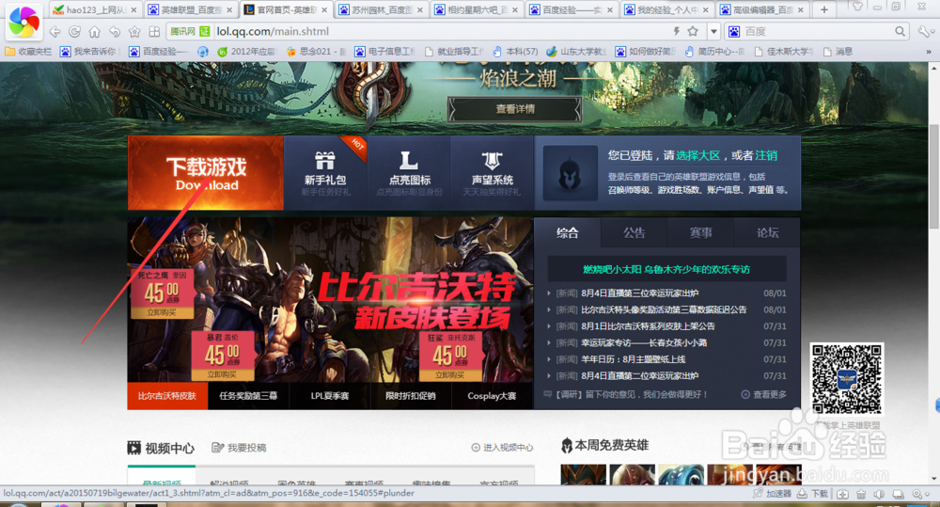Screen dimensions: 940x507
Task: Click the first free hero thumbnail
Action: (584, 474)
